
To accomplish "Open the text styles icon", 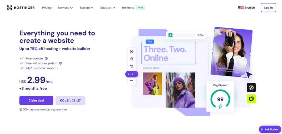I will pyautogui.click(x=132, y=66).
